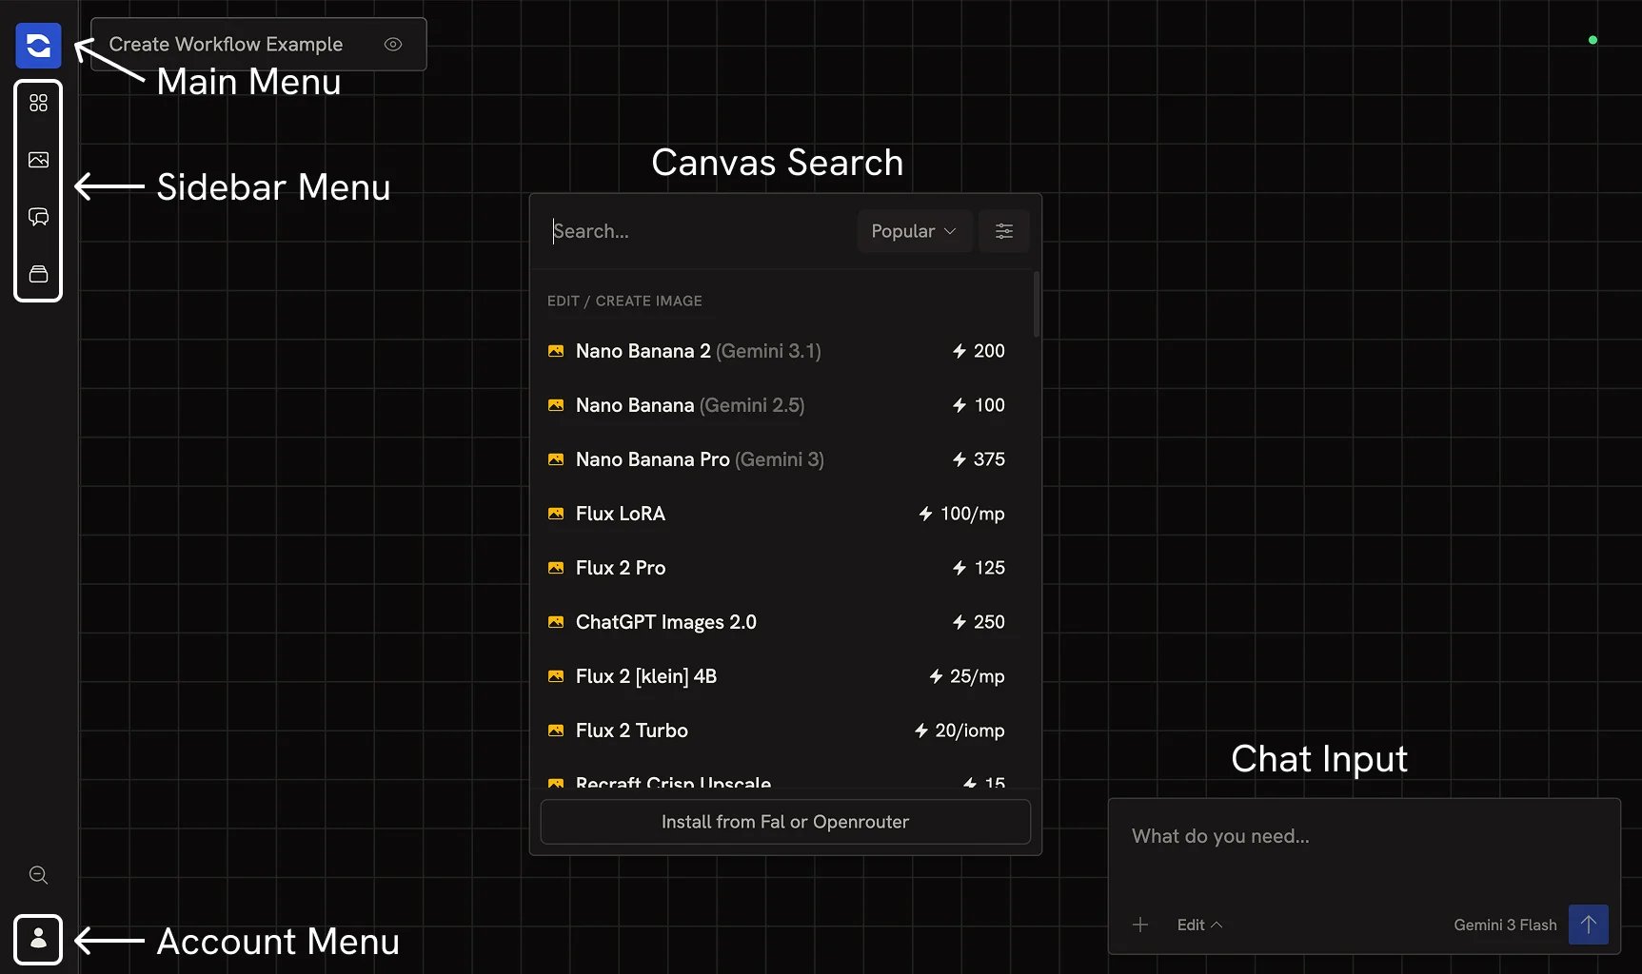Click the ChatGPT Images 2.0 image icon
This screenshot has height=974, width=1642.
556,622
